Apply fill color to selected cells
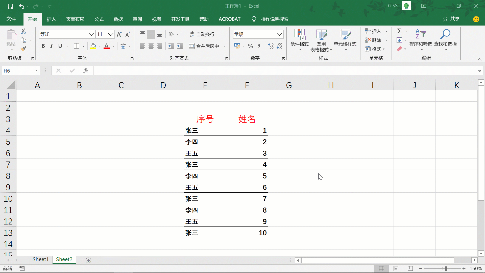485x273 pixels. (93, 46)
